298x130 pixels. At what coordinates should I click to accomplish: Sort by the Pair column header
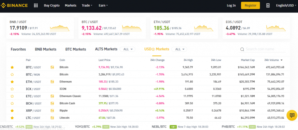tap(28, 60)
